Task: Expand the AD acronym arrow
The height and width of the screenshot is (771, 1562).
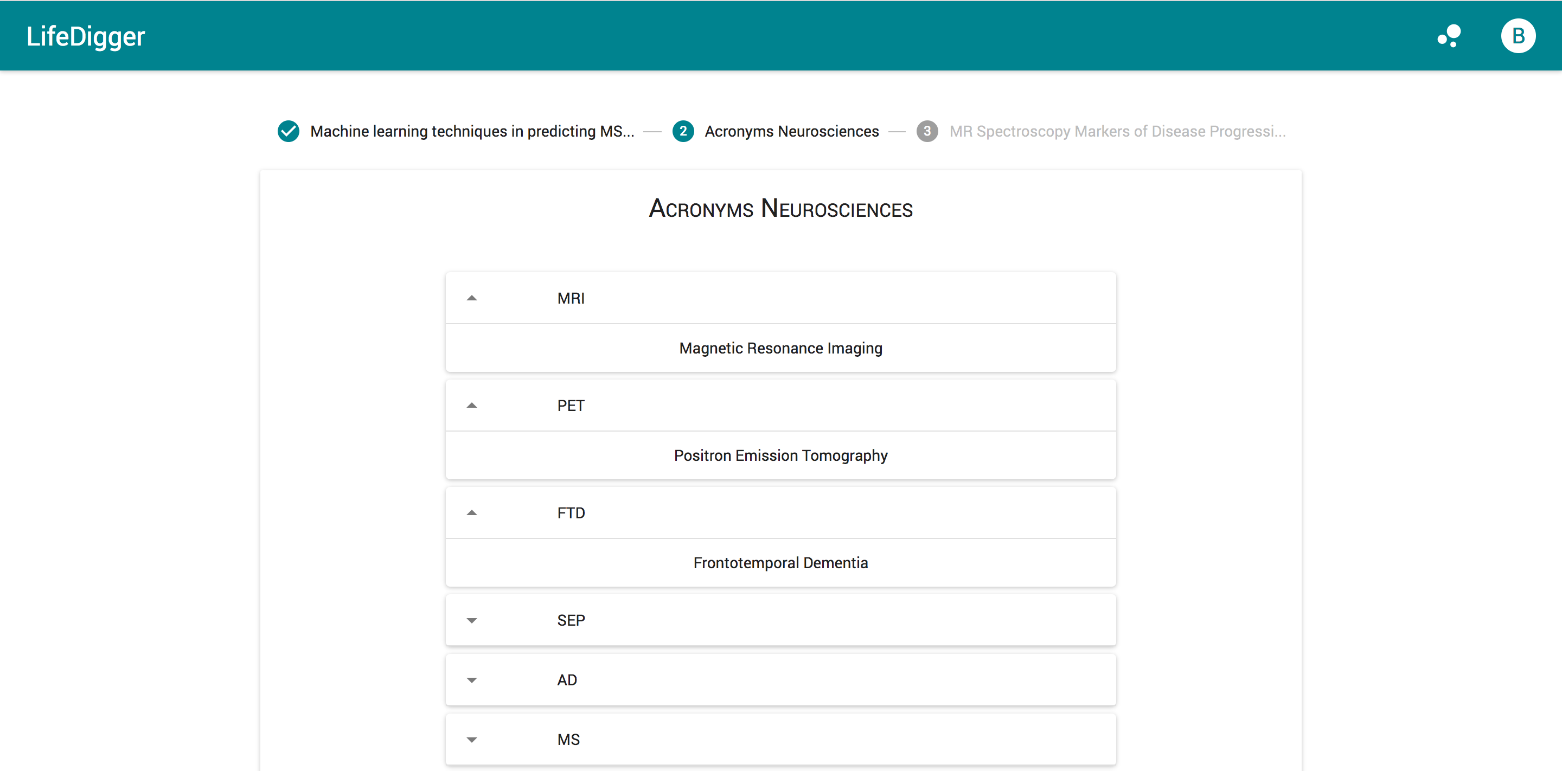Action: pos(472,680)
